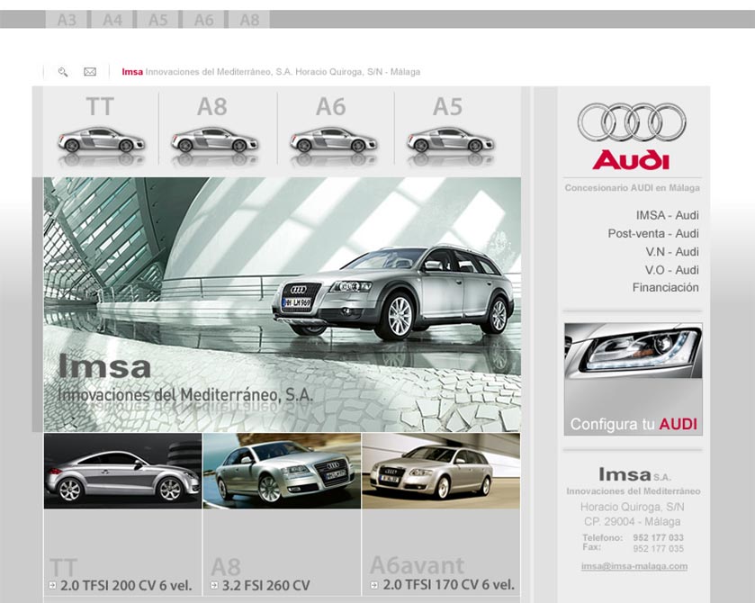Click the fax number 952 177 035
This screenshot has width=755, height=603.
[x=658, y=549]
